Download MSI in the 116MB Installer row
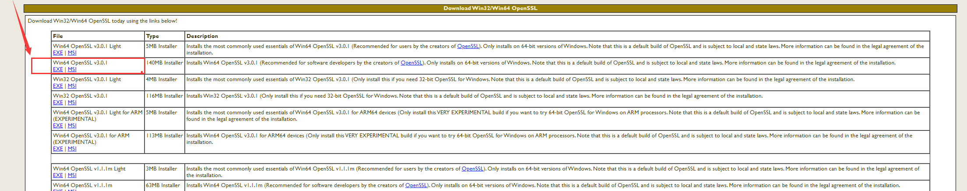This screenshot has width=967, height=191. [x=72, y=102]
